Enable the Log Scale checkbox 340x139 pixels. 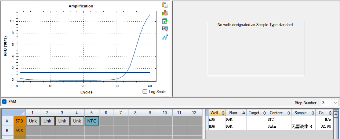click(145, 92)
